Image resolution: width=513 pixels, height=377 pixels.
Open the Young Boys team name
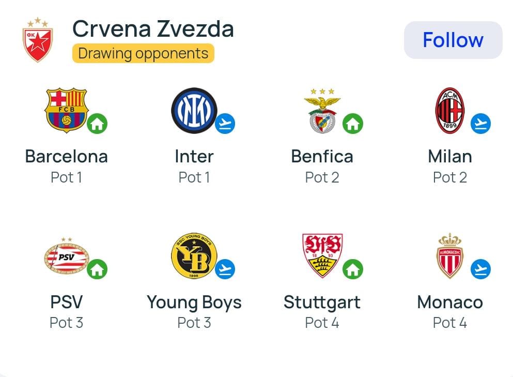tap(194, 302)
